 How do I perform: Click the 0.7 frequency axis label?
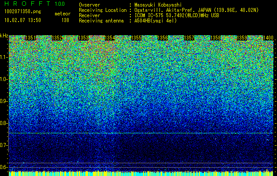tap(4, 145)
